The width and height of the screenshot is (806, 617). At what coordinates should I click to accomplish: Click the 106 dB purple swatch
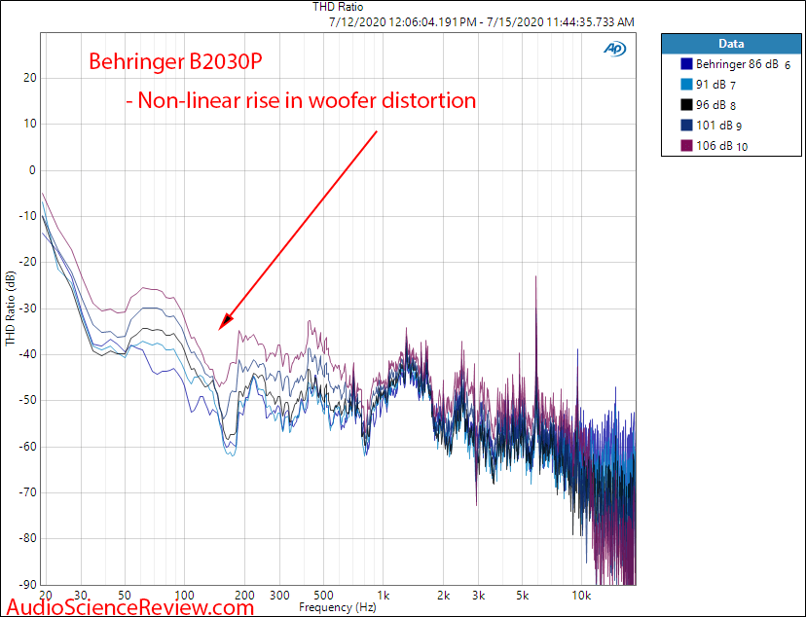(x=686, y=145)
